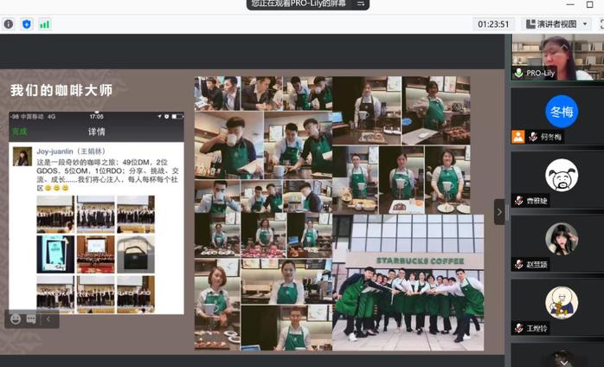Click PRO-Lily's green microphone icon
The width and height of the screenshot is (604, 367).
coord(519,73)
